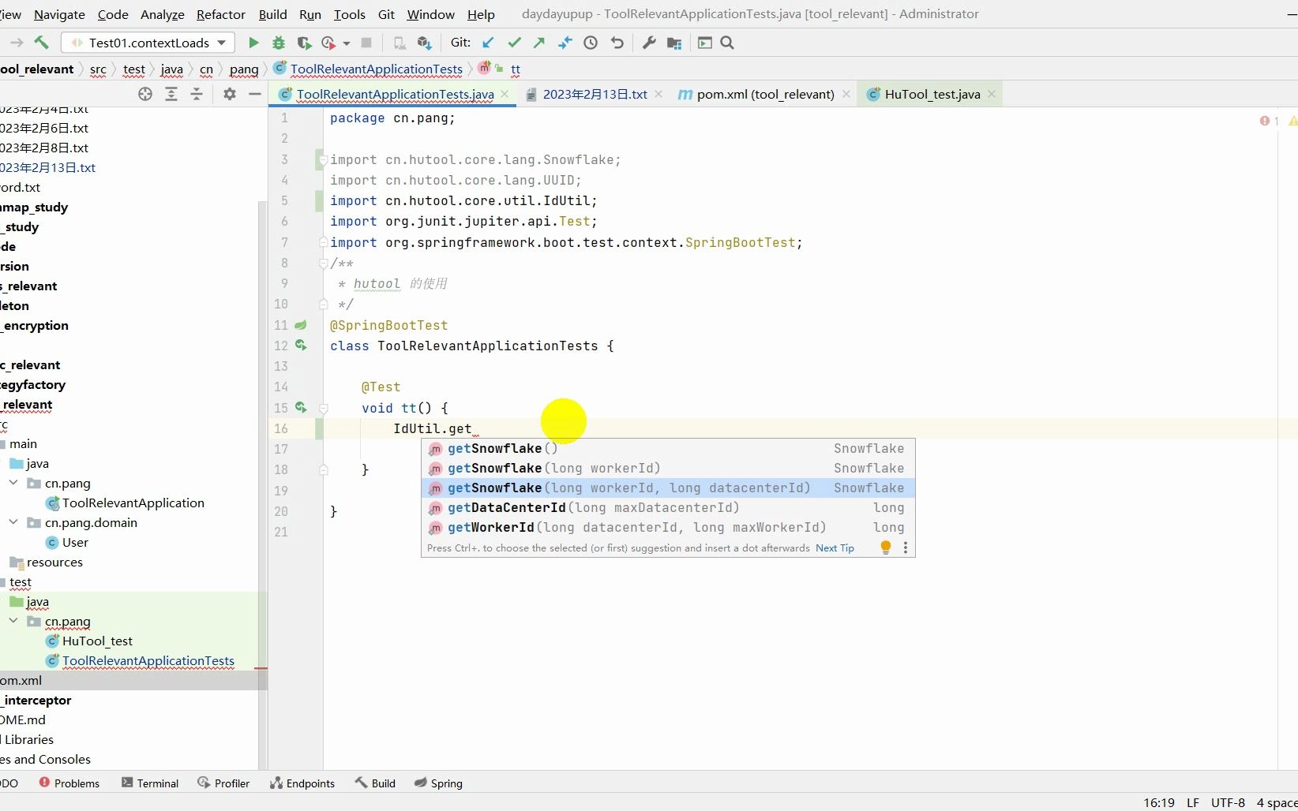Open the Git menu
Image resolution: width=1298 pixels, height=811 pixels.
pyautogui.click(x=386, y=14)
